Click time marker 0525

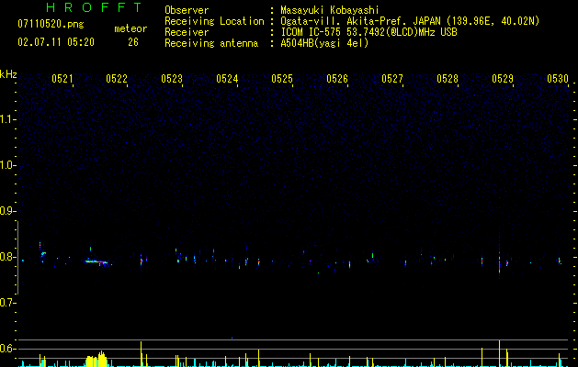(282, 78)
